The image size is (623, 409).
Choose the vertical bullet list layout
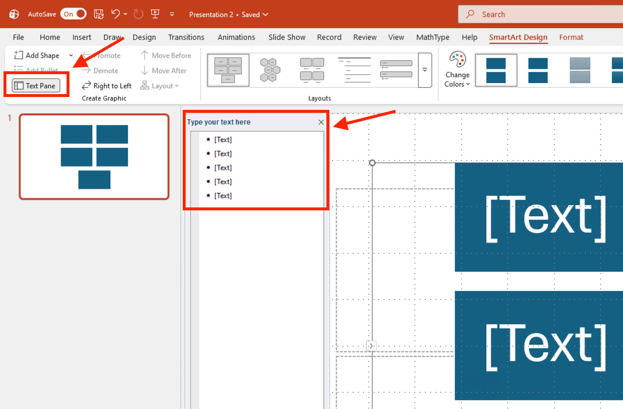click(x=396, y=70)
